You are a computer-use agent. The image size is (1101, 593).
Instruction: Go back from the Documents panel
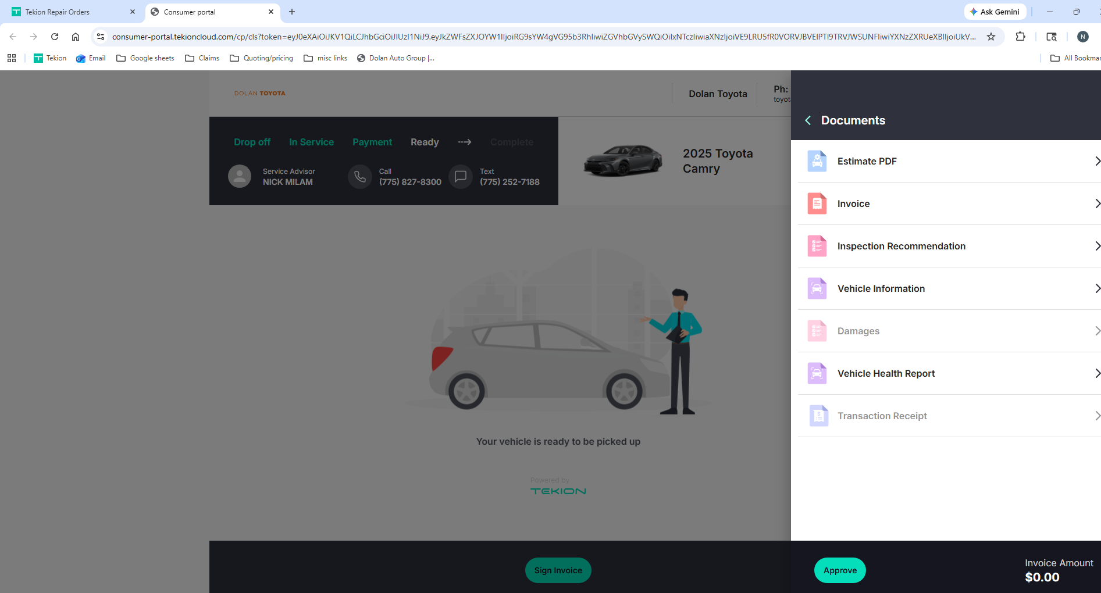click(808, 120)
